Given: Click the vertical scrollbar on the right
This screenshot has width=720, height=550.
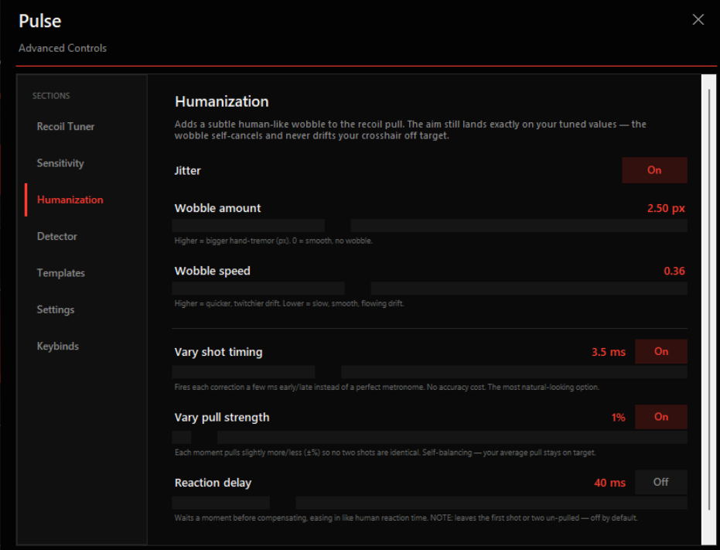Looking at the screenshot, I should click(x=708, y=309).
